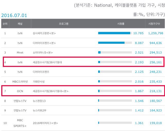This screenshot has width=165, height=131.
Task: Click household count 944,636
Action: pyautogui.click(x=156, y=43)
